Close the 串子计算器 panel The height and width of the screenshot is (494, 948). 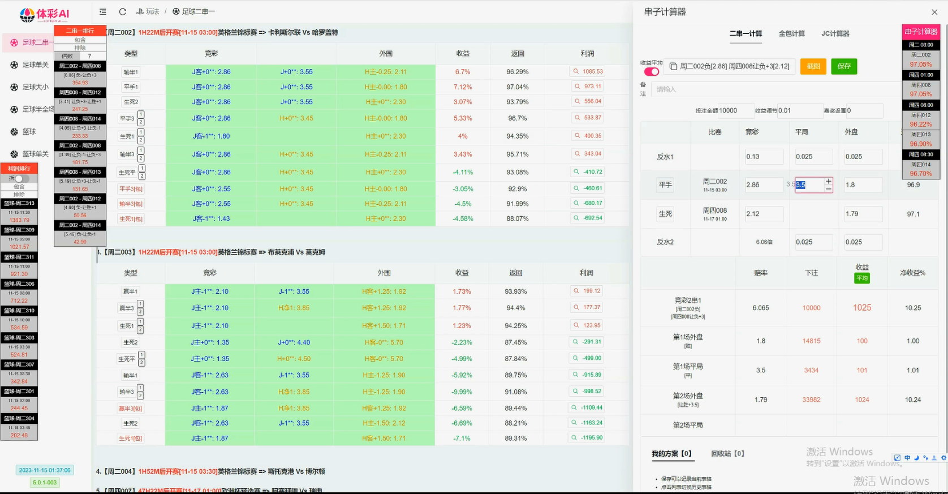(934, 12)
